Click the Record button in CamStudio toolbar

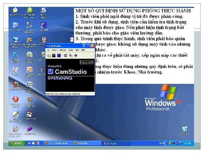[49, 56]
